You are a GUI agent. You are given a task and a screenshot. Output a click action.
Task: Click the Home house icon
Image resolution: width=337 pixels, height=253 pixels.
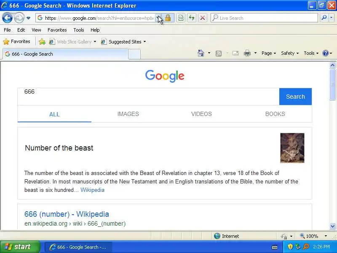pos(201,53)
